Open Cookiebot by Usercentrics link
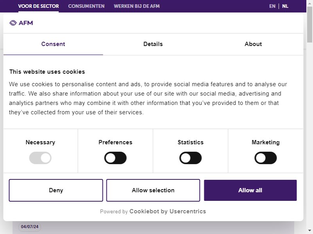 (x=168, y=211)
